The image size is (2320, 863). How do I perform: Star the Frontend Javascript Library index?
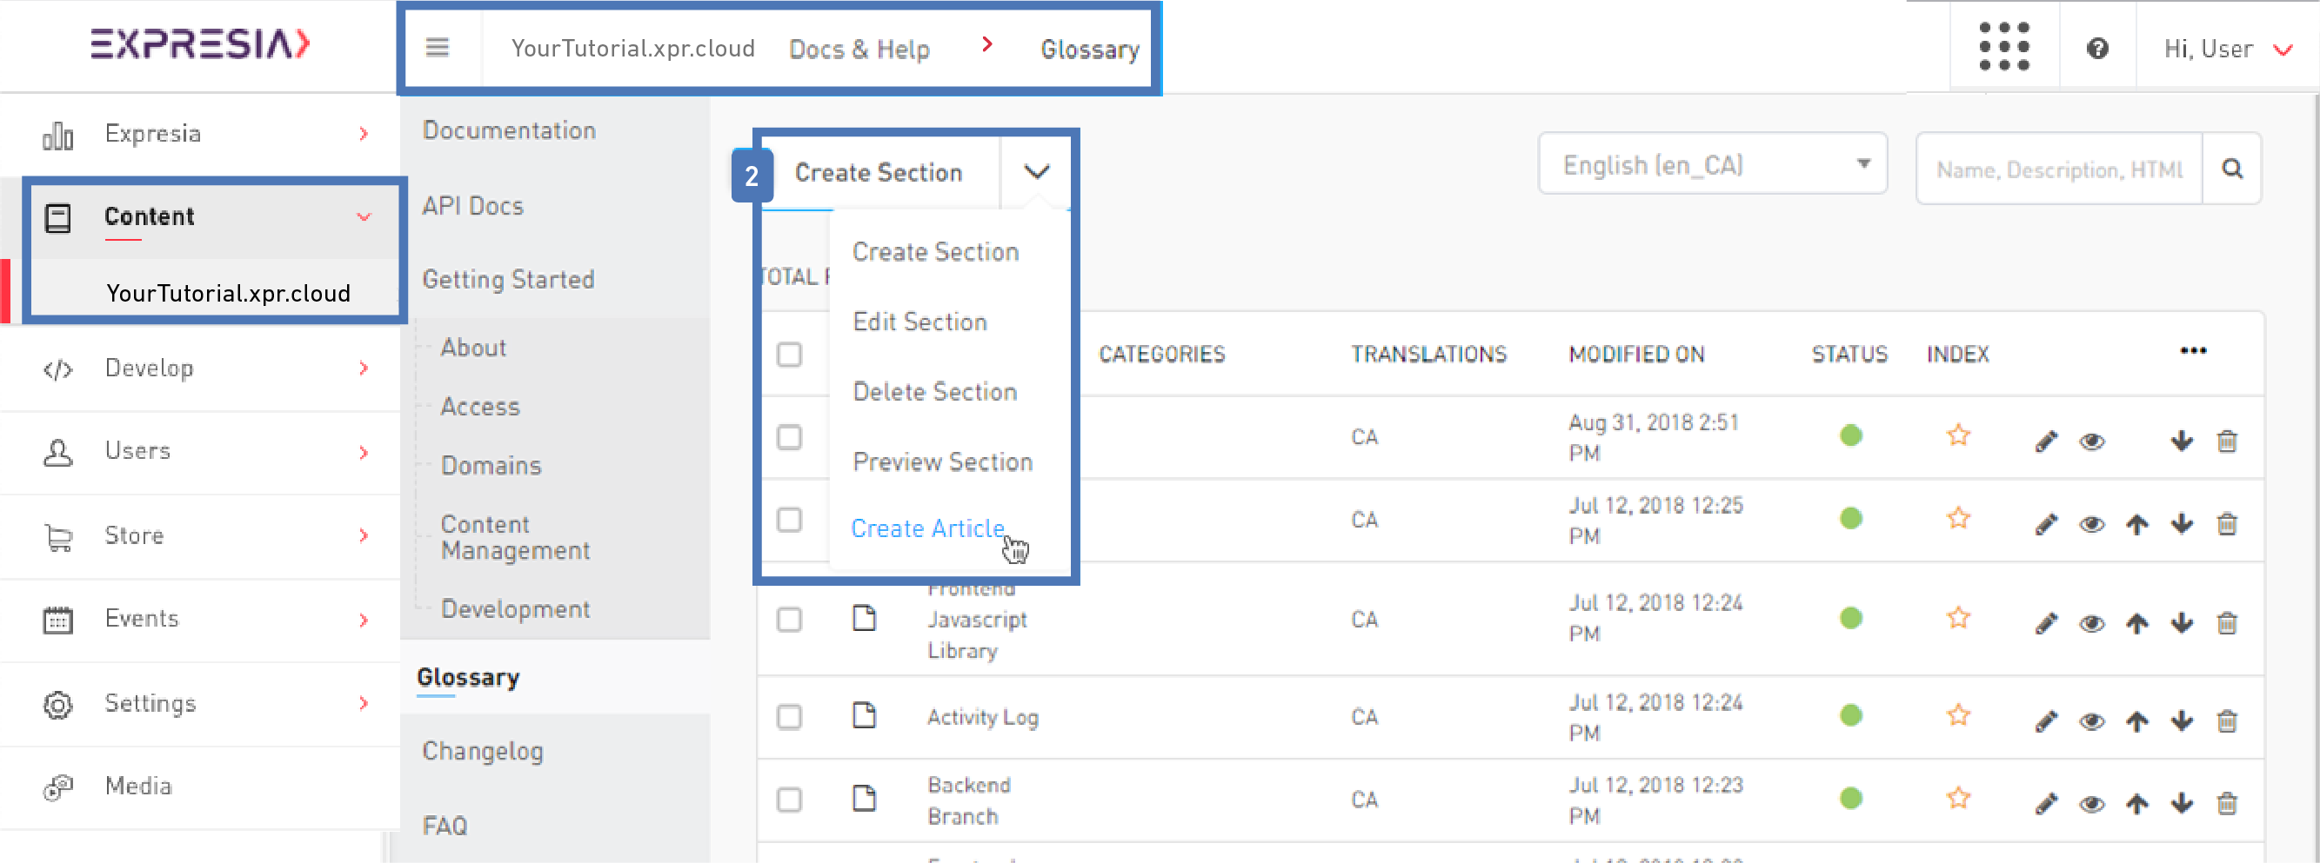[1958, 618]
